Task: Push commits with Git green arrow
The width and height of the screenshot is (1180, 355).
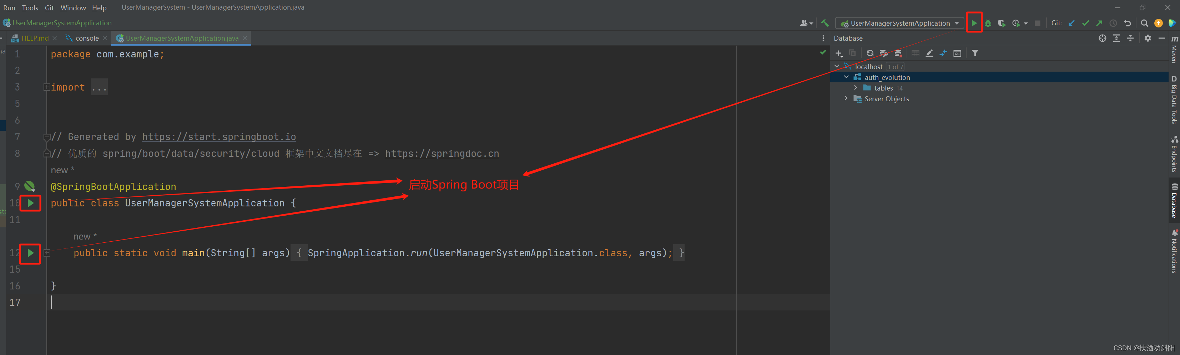Action: pyautogui.click(x=1099, y=23)
